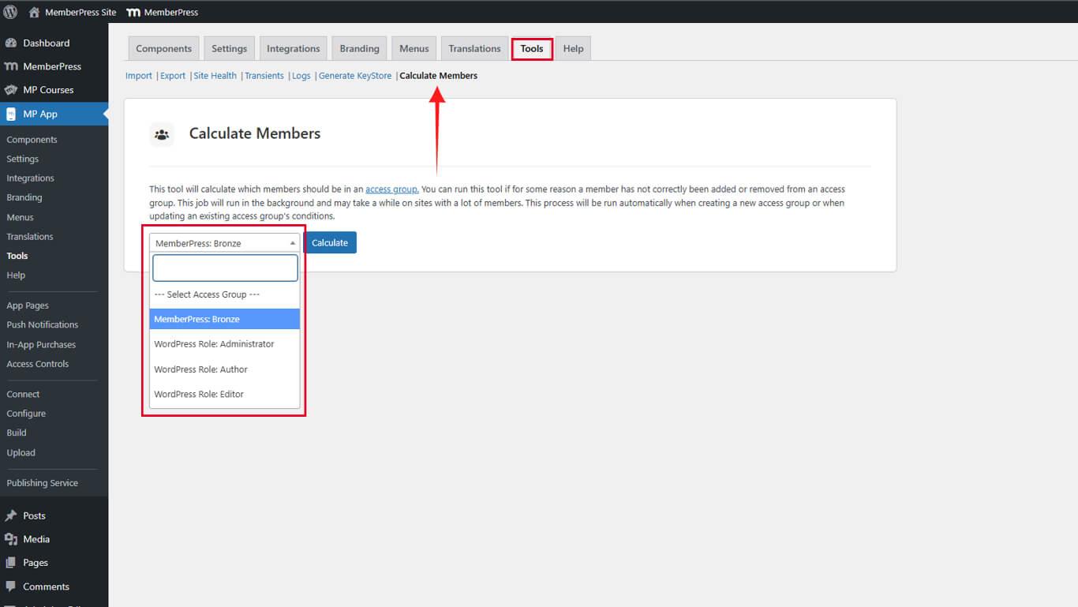This screenshot has width=1078, height=607.
Task: Click the Comments bubble icon
Action: [11, 586]
